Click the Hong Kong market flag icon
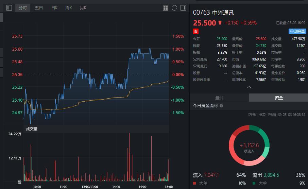308x189 pixels. click(196, 31)
